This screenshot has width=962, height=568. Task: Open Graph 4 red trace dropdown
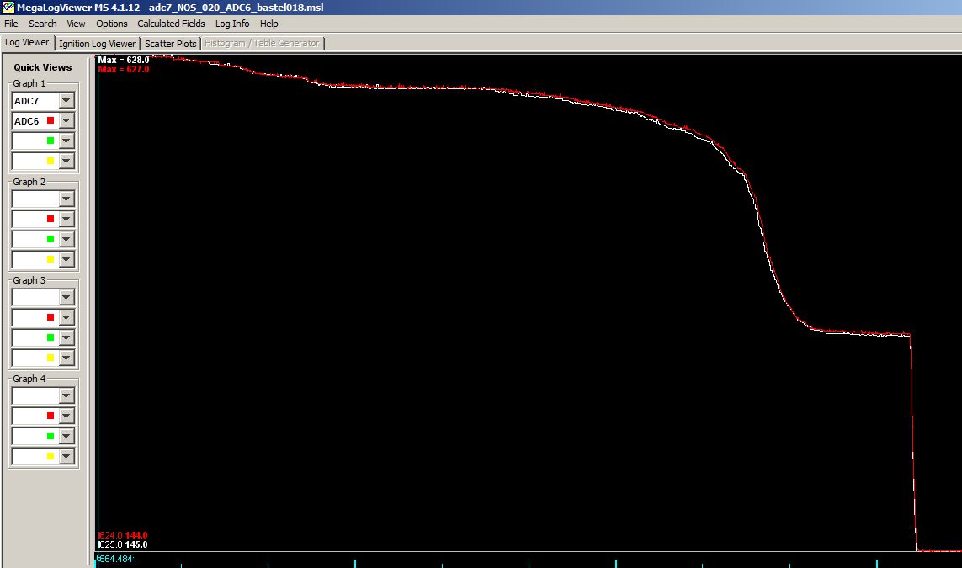click(66, 417)
